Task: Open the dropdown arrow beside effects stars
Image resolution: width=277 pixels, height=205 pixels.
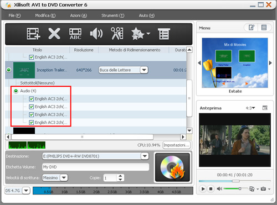Action: [148, 34]
